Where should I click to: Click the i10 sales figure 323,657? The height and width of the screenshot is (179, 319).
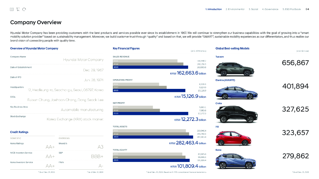[295, 133]
